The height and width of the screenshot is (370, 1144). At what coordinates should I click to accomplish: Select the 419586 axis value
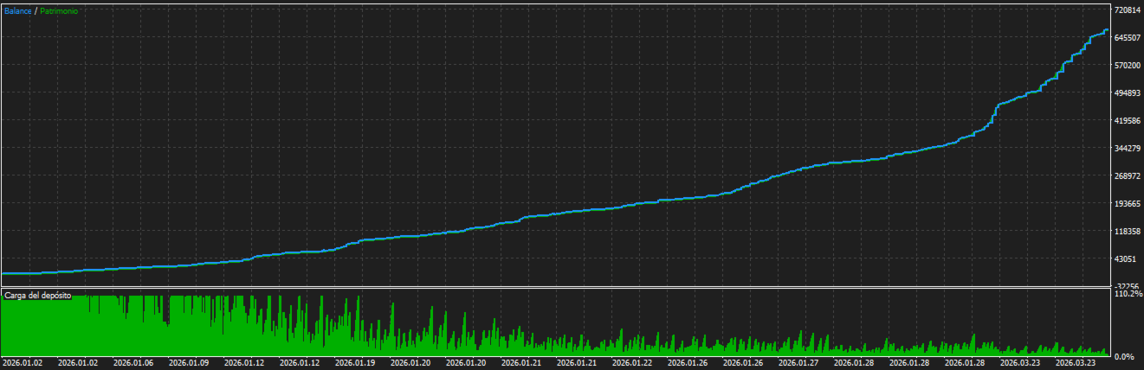coord(1128,121)
